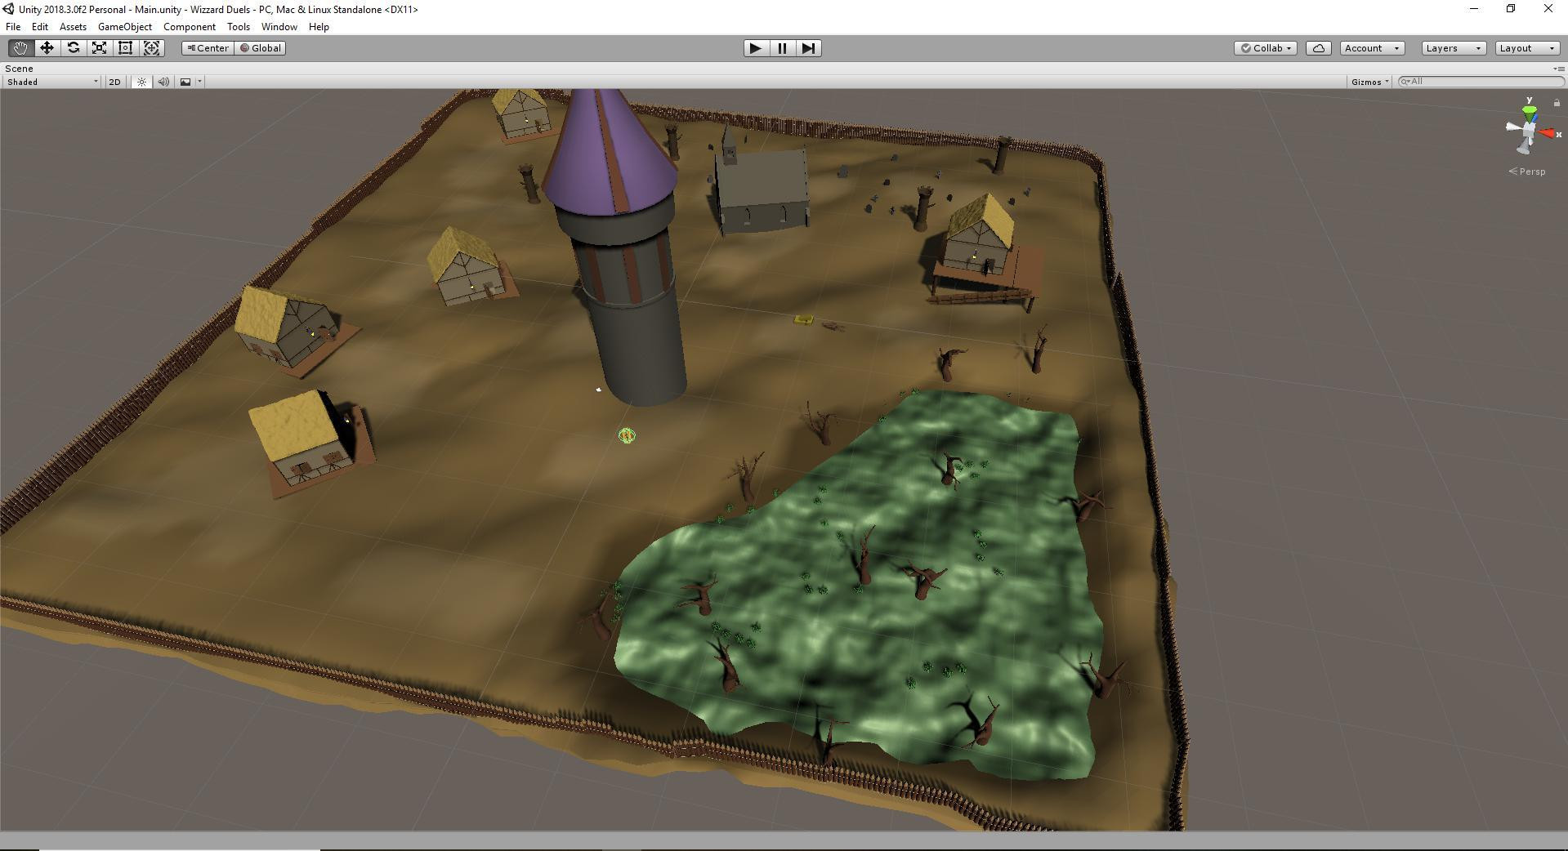Screen dimensions: 1568x851
Task: Start Play mode
Action: point(756,48)
